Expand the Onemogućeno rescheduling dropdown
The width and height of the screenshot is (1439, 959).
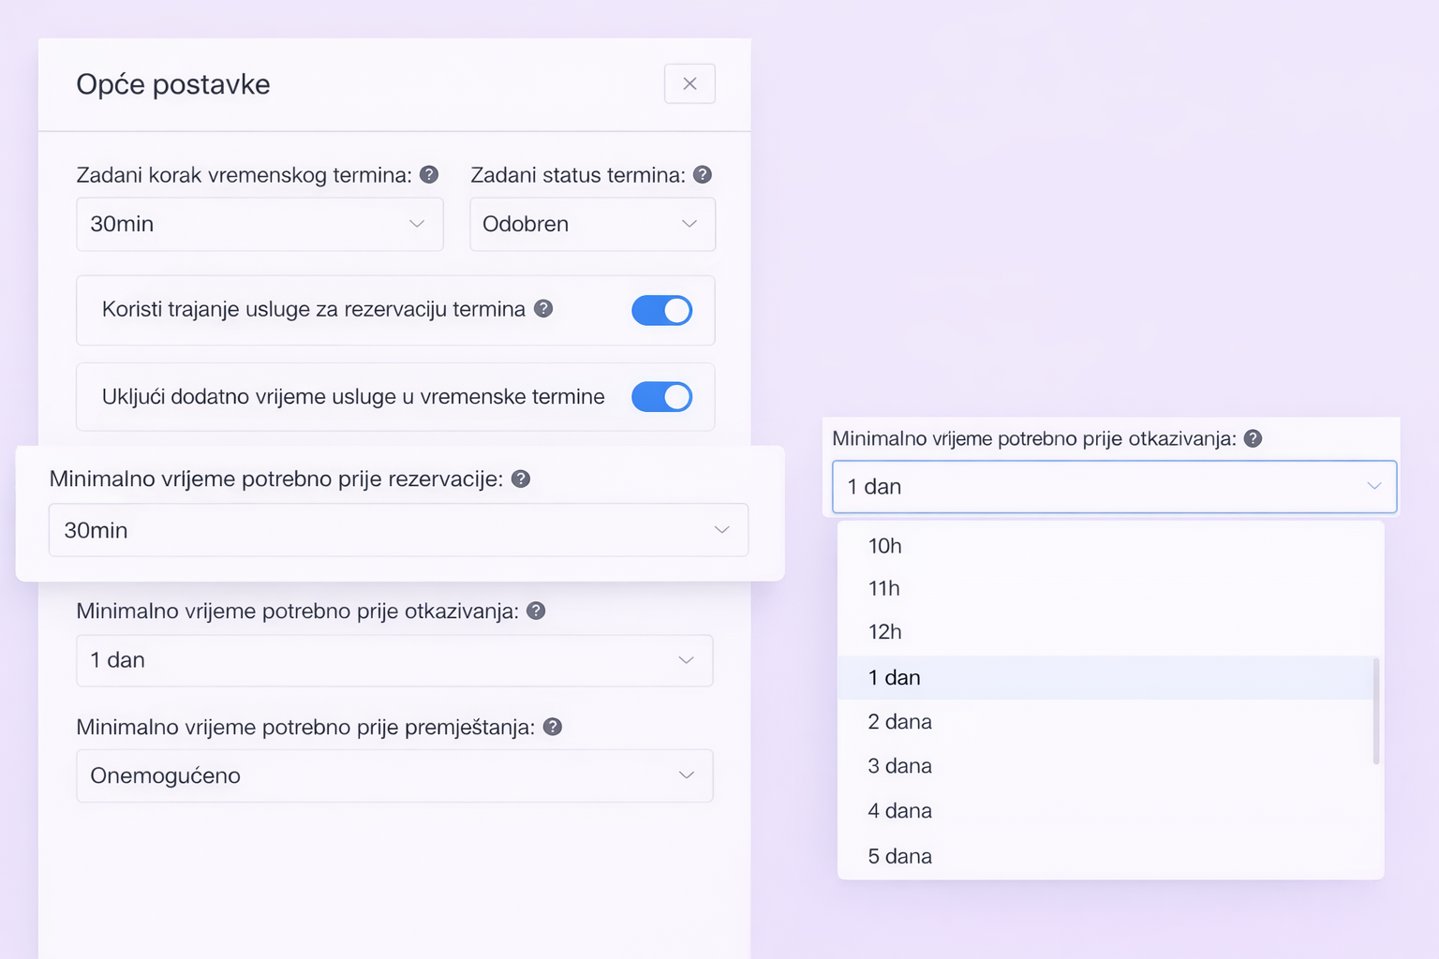pos(394,775)
